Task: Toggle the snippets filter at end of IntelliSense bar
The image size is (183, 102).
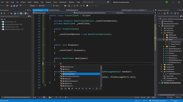Action: [100, 89]
